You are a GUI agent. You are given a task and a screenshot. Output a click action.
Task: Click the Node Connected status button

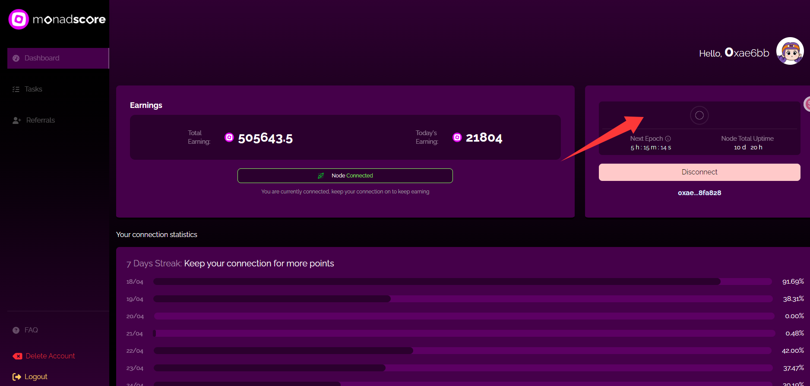pyautogui.click(x=345, y=176)
